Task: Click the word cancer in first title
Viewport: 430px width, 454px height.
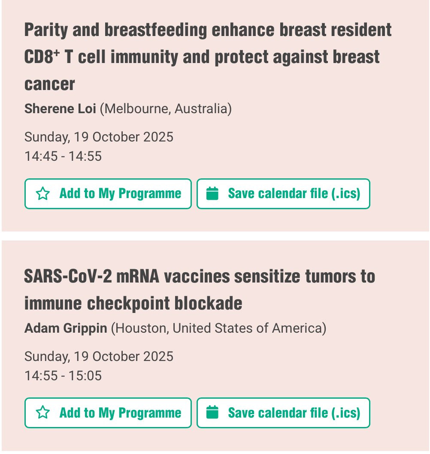Action: coord(49,84)
